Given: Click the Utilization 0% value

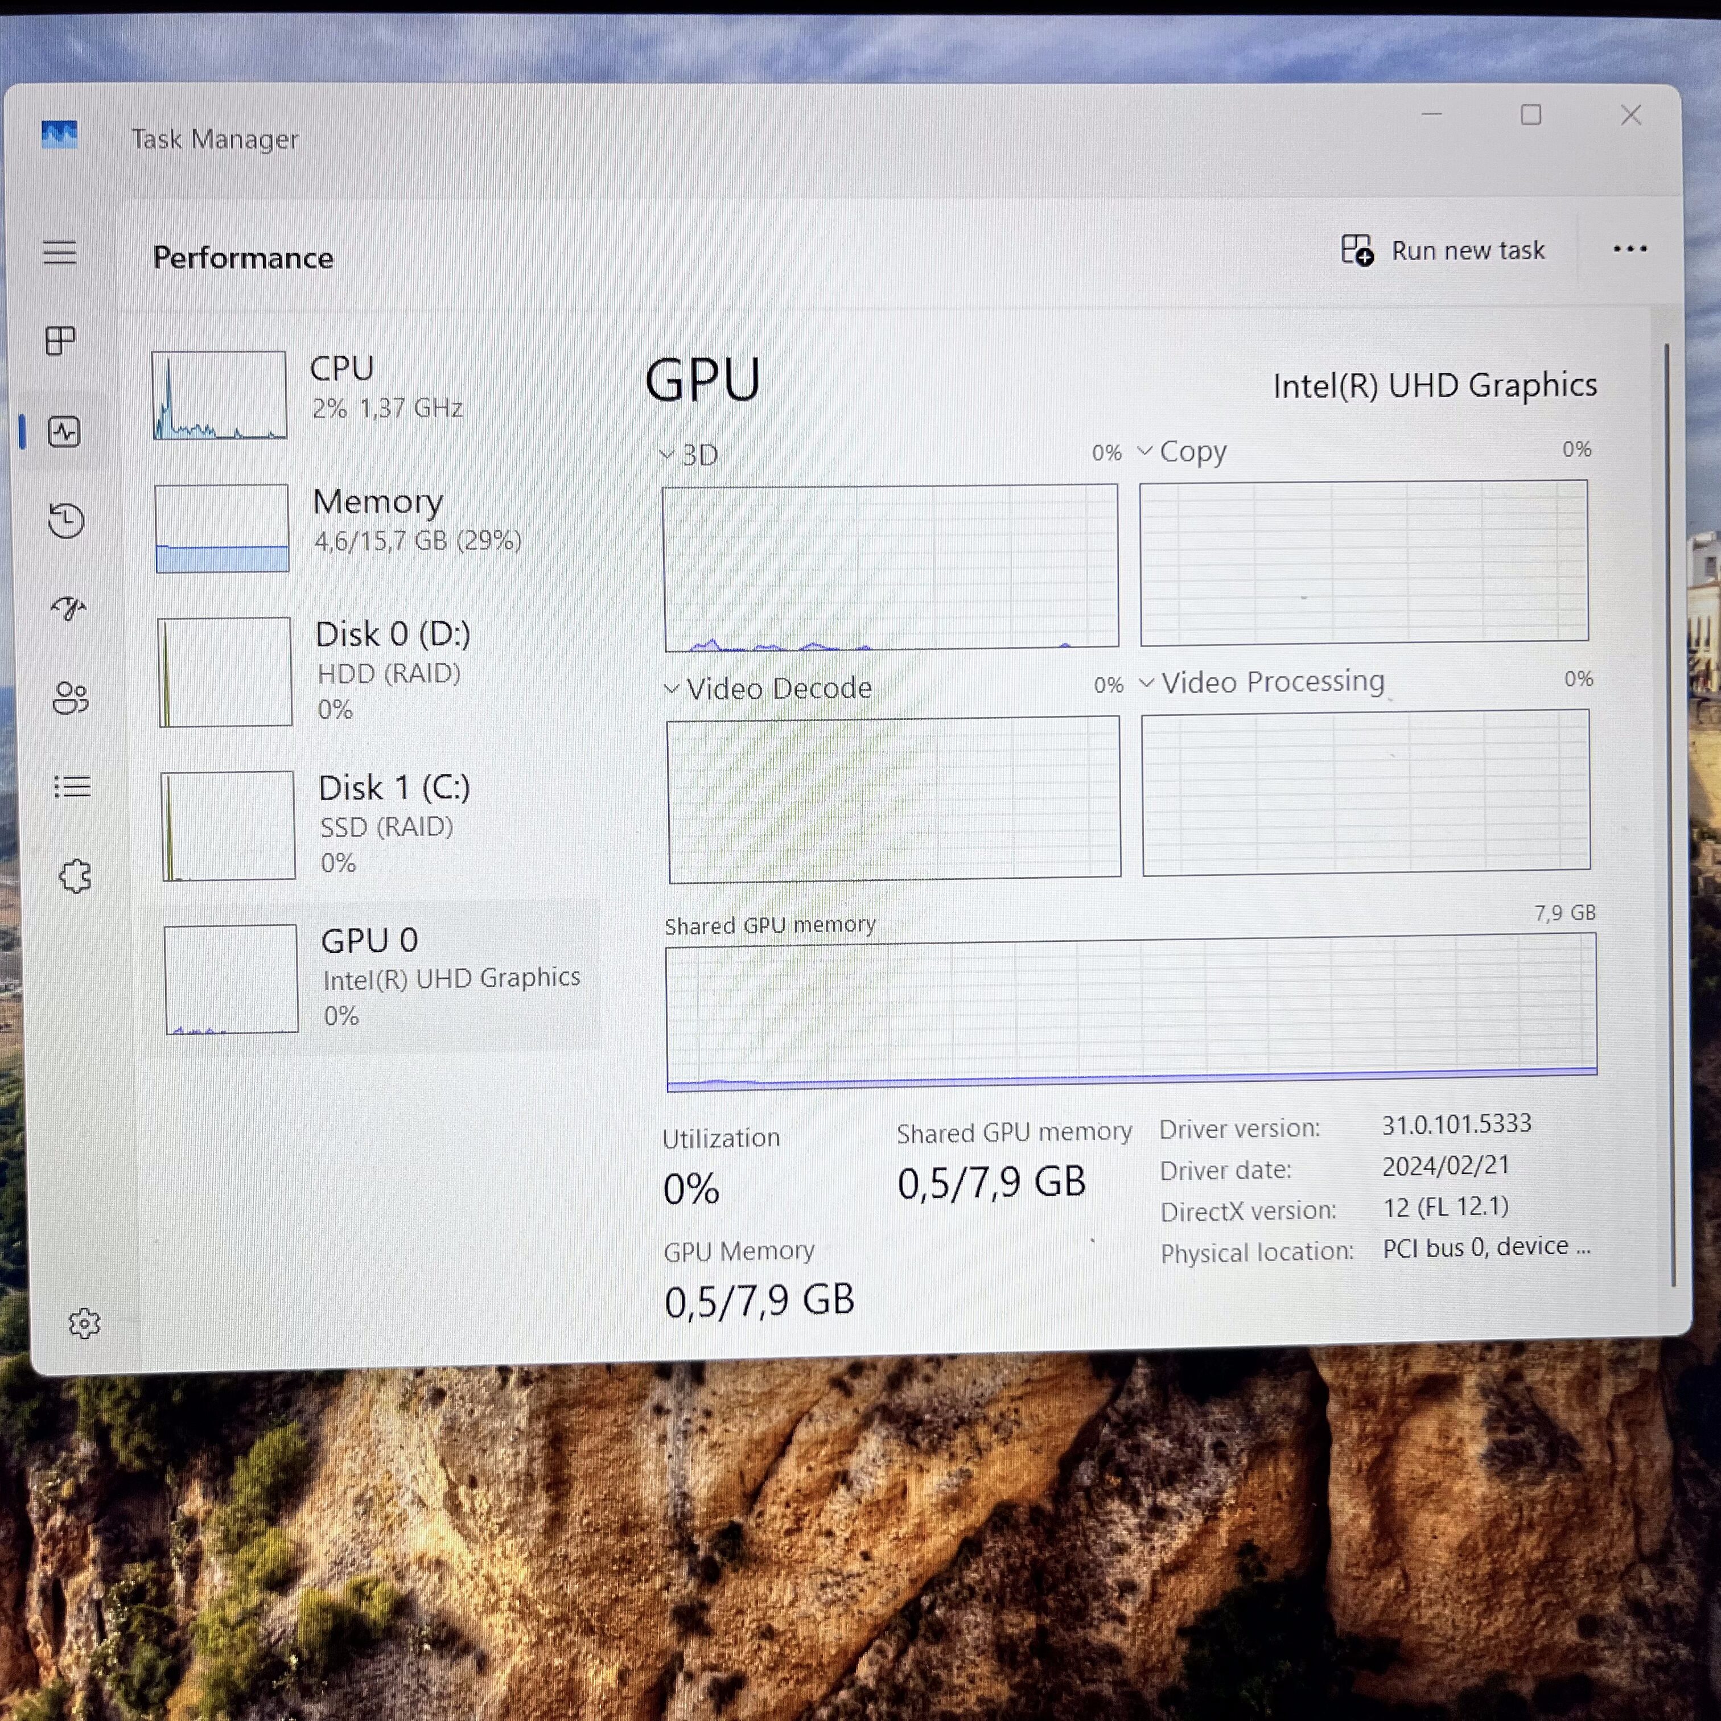Looking at the screenshot, I should [x=691, y=1188].
